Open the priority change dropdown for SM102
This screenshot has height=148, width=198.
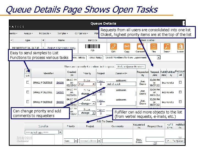tap(87, 103)
